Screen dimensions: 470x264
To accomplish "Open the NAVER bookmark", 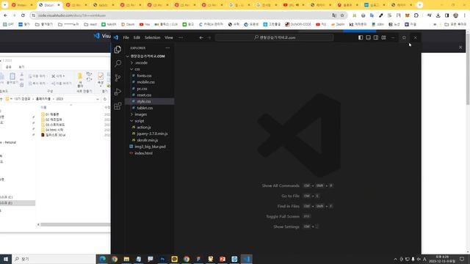I will [109, 24].
